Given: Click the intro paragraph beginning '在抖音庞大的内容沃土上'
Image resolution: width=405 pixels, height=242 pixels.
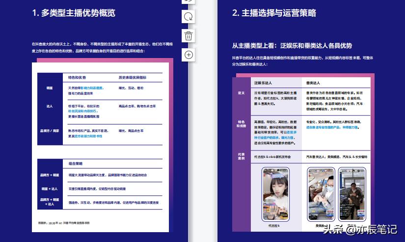Looking at the screenshot, I should pos(102,48).
